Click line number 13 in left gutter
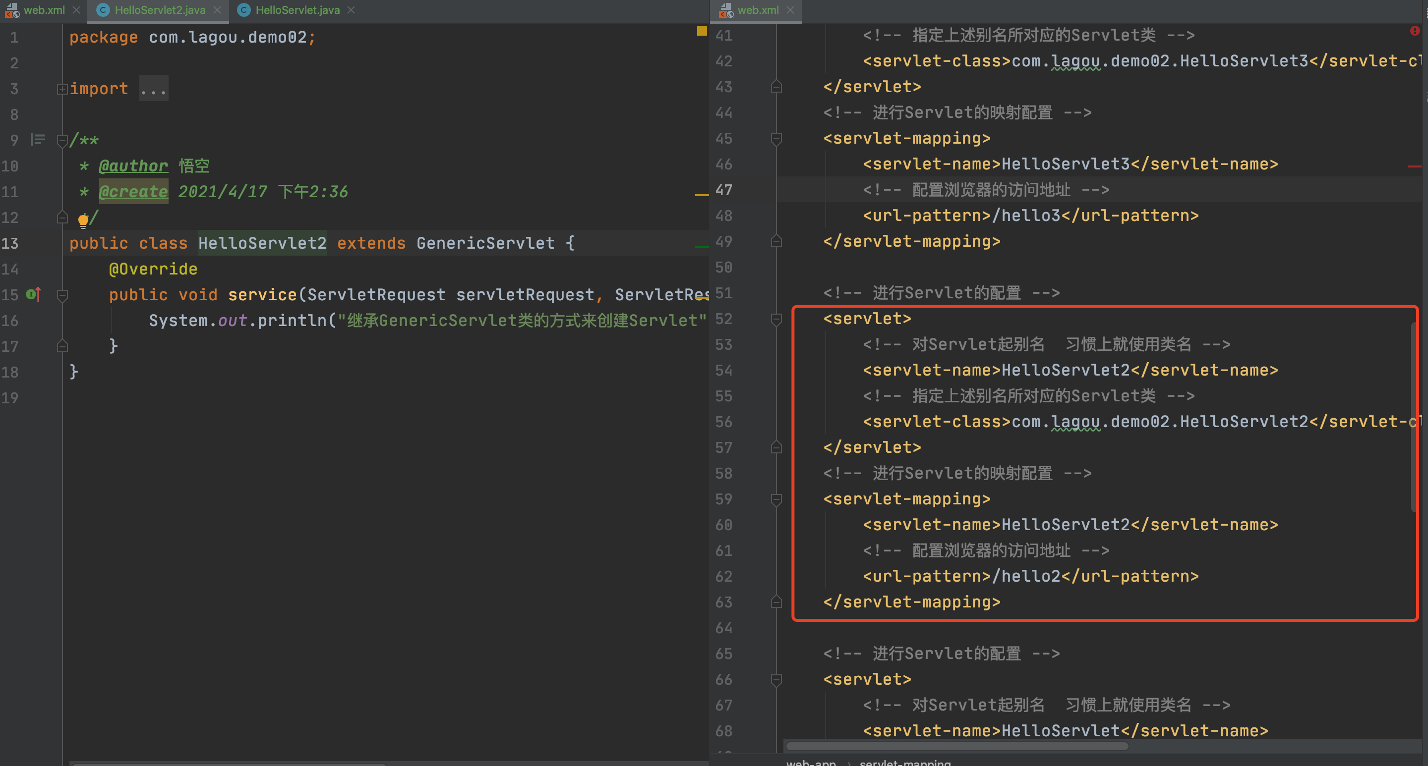1428x766 pixels. pos(10,243)
